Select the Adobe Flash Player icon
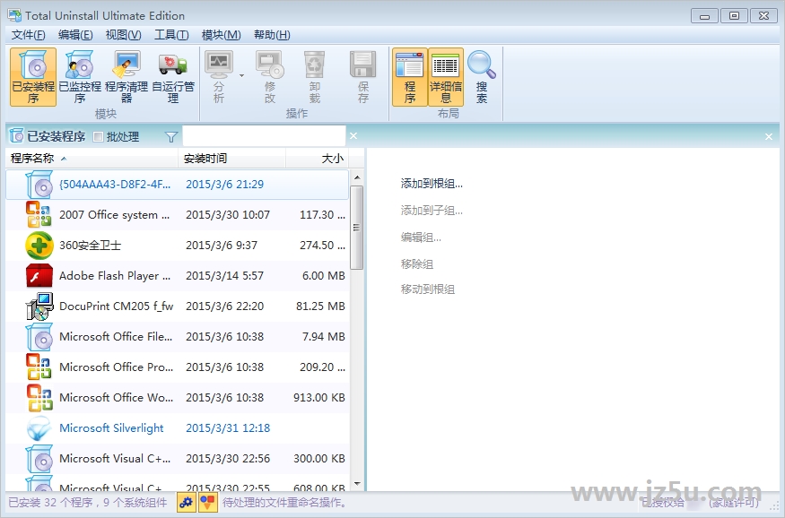785x518 pixels. (x=39, y=275)
